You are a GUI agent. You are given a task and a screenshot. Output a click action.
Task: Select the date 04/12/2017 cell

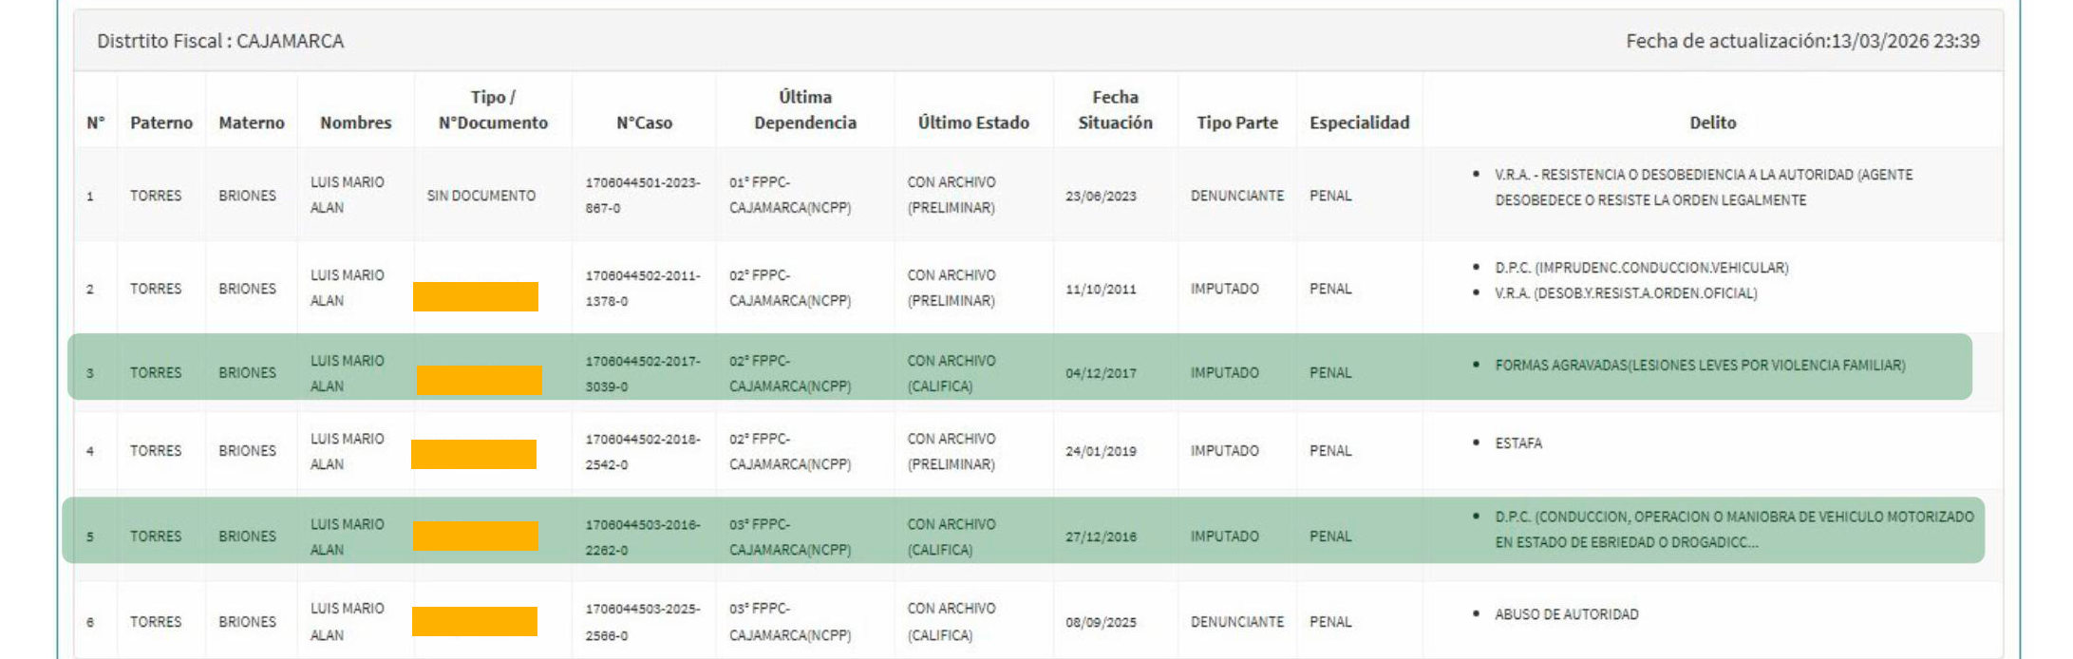[x=1101, y=373]
